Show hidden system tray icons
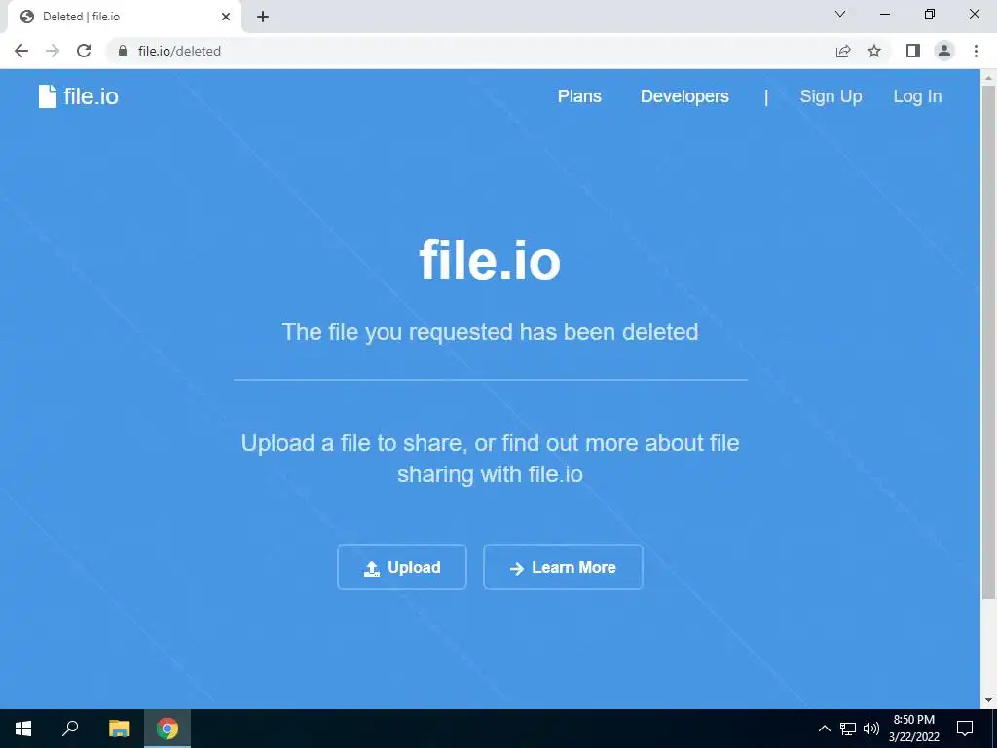The image size is (997, 748). (824, 729)
